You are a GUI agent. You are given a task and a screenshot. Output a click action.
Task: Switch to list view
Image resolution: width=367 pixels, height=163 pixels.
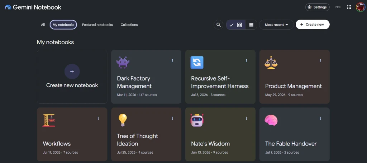tap(251, 25)
